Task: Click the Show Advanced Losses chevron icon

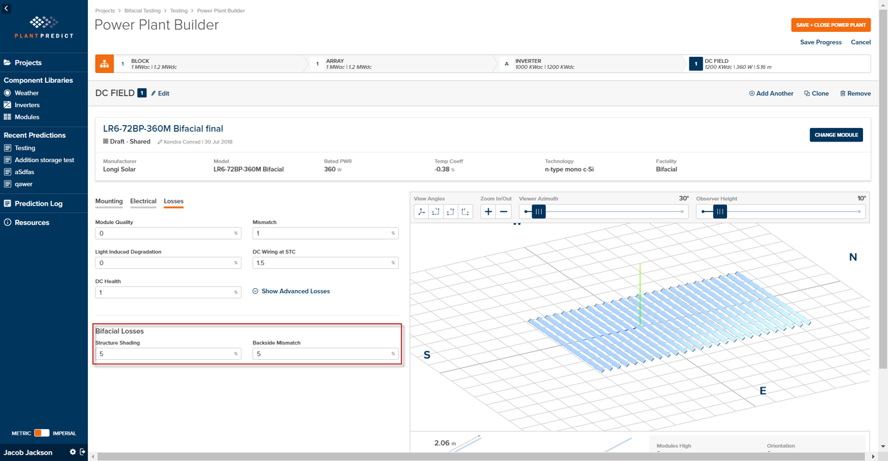Action: (x=255, y=291)
